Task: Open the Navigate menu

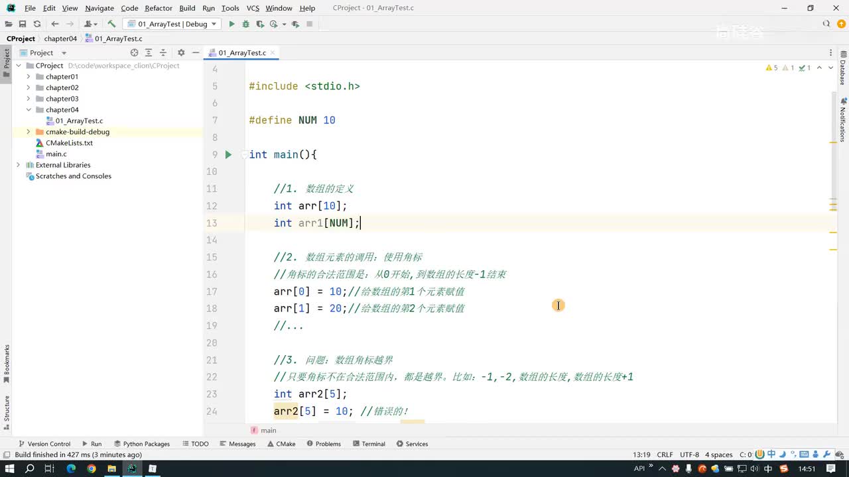Action: [99, 8]
